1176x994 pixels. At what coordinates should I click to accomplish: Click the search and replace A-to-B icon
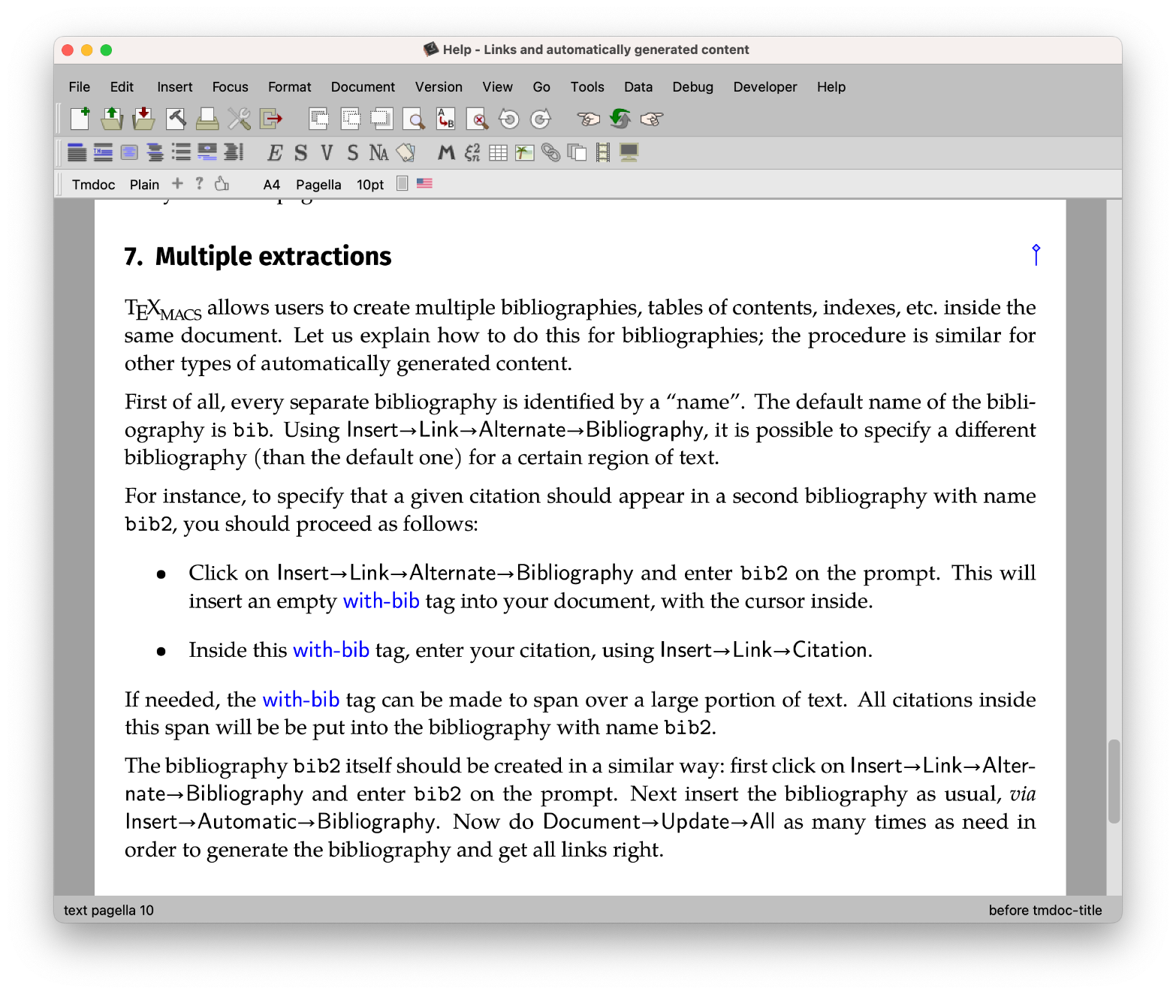pos(446,119)
